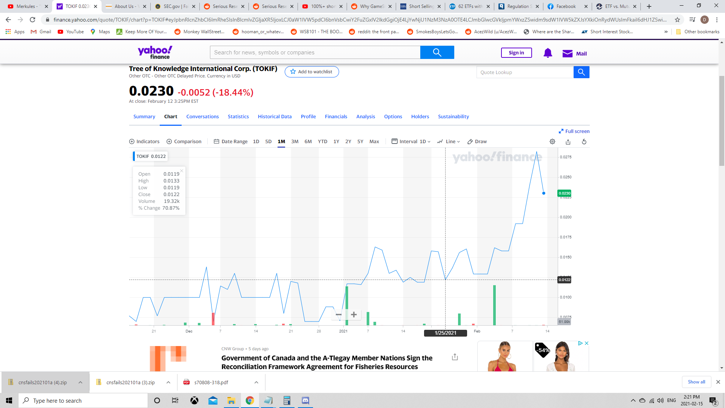Open the Holders tab
The width and height of the screenshot is (725, 408).
pos(420,117)
